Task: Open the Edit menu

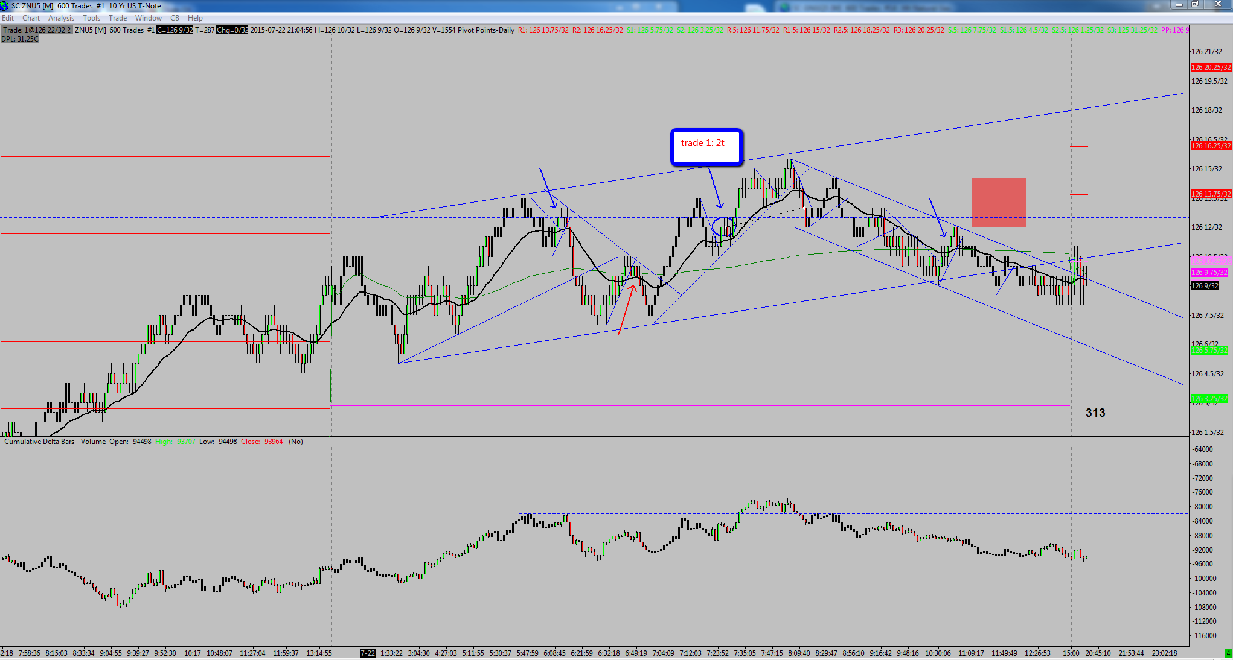Action: pyautogui.click(x=8, y=18)
